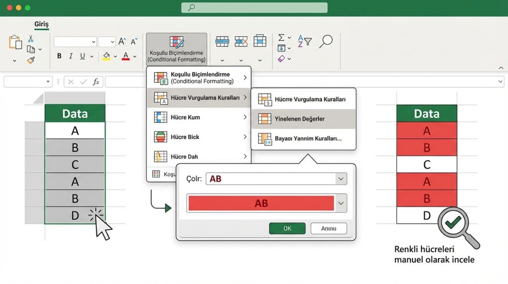The width and height of the screenshot is (508, 284).
Task: Click the Format Painter brush icon
Action: (x=31, y=60)
